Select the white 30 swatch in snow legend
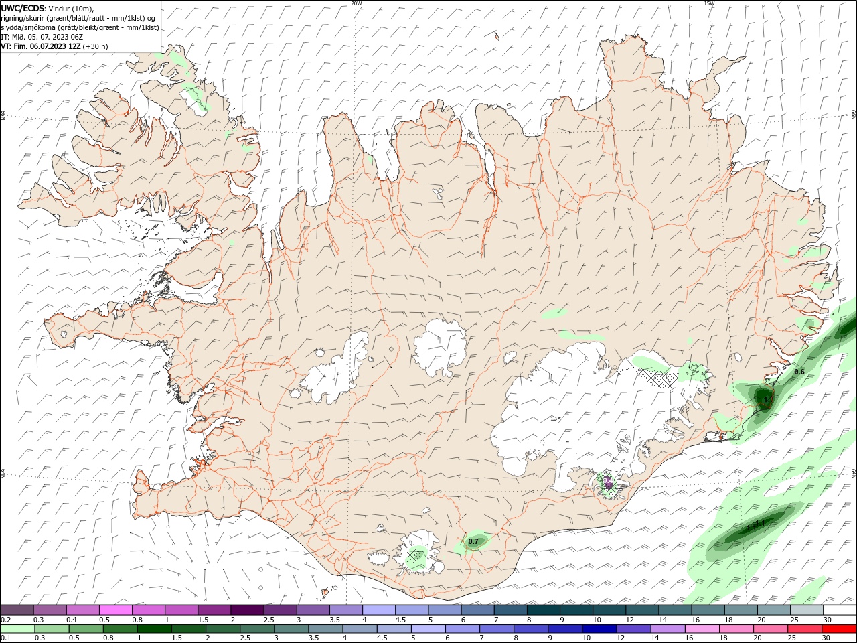857x643 pixels. point(840,610)
